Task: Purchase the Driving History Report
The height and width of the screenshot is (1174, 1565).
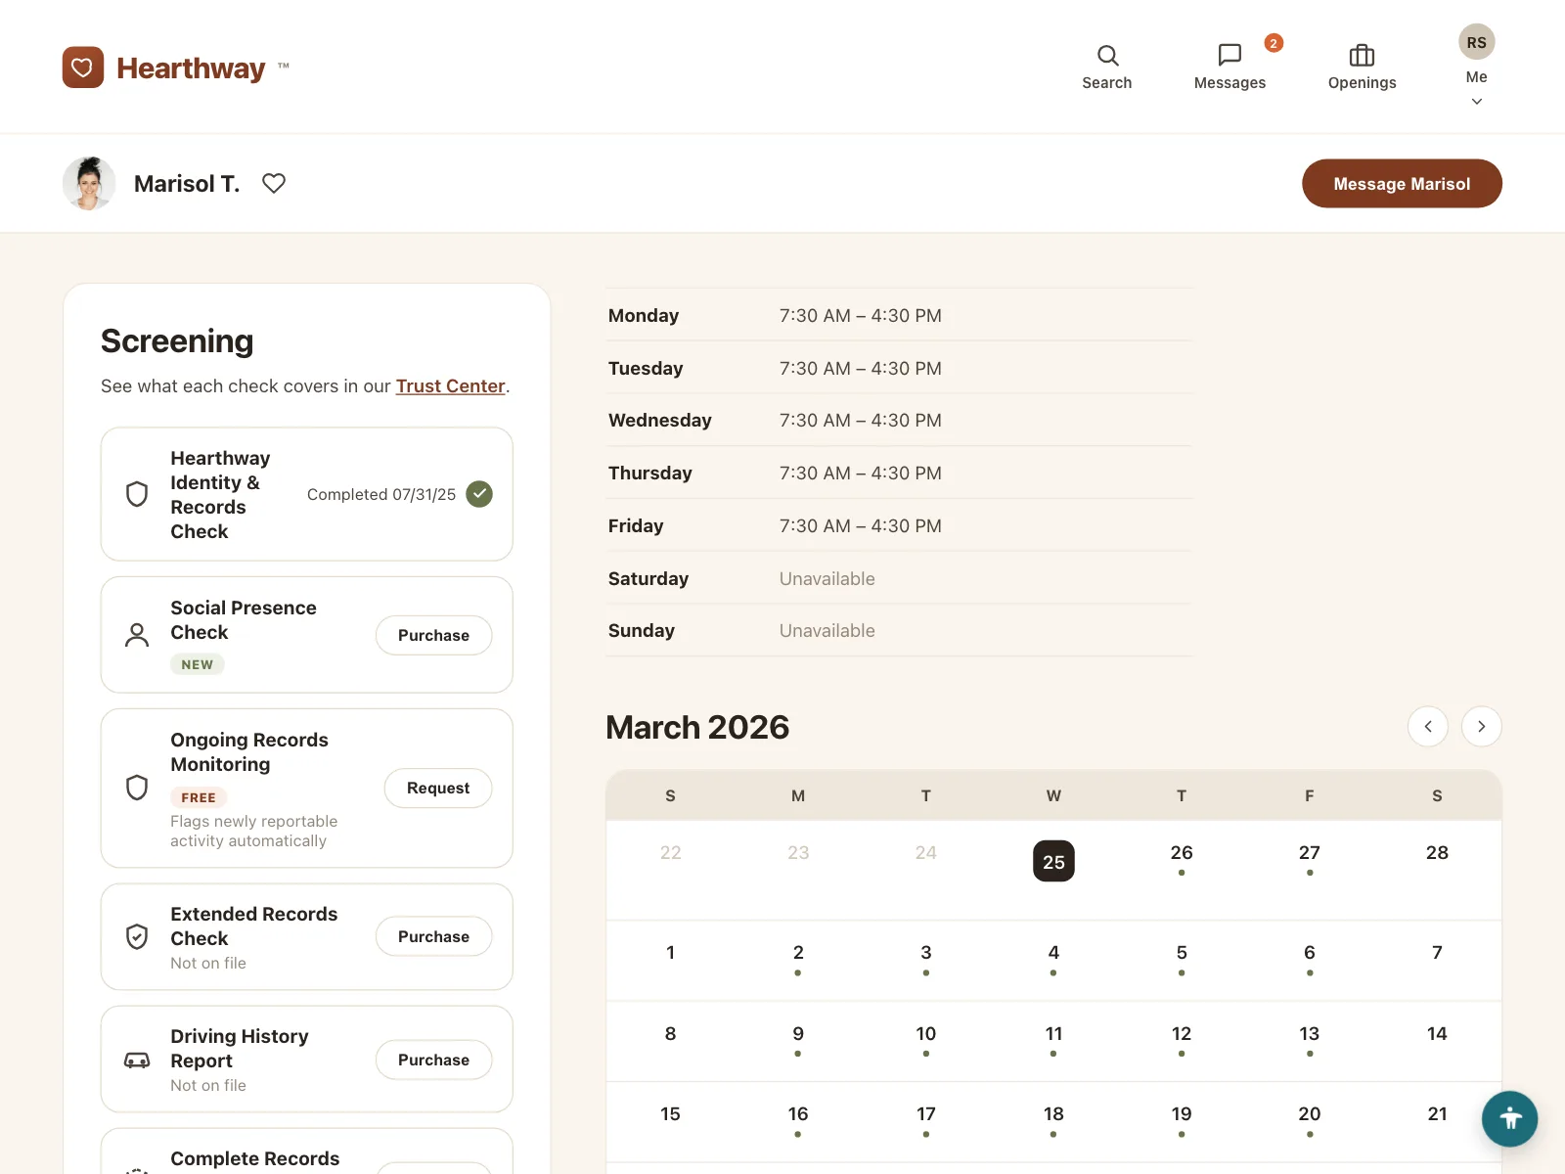Action: pyautogui.click(x=433, y=1060)
